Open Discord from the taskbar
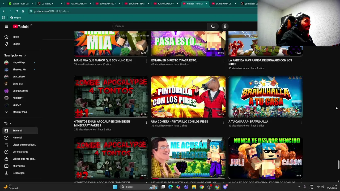Viewport: 340px width, 191px height. click(x=225, y=187)
